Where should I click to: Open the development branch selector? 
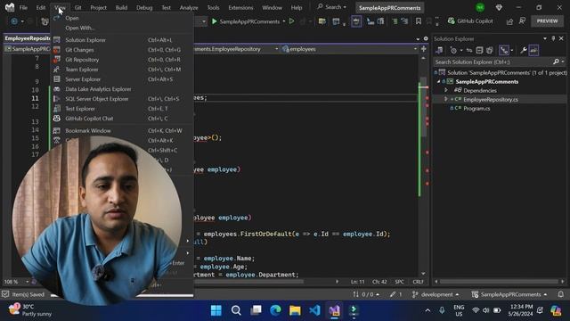pos(436,294)
